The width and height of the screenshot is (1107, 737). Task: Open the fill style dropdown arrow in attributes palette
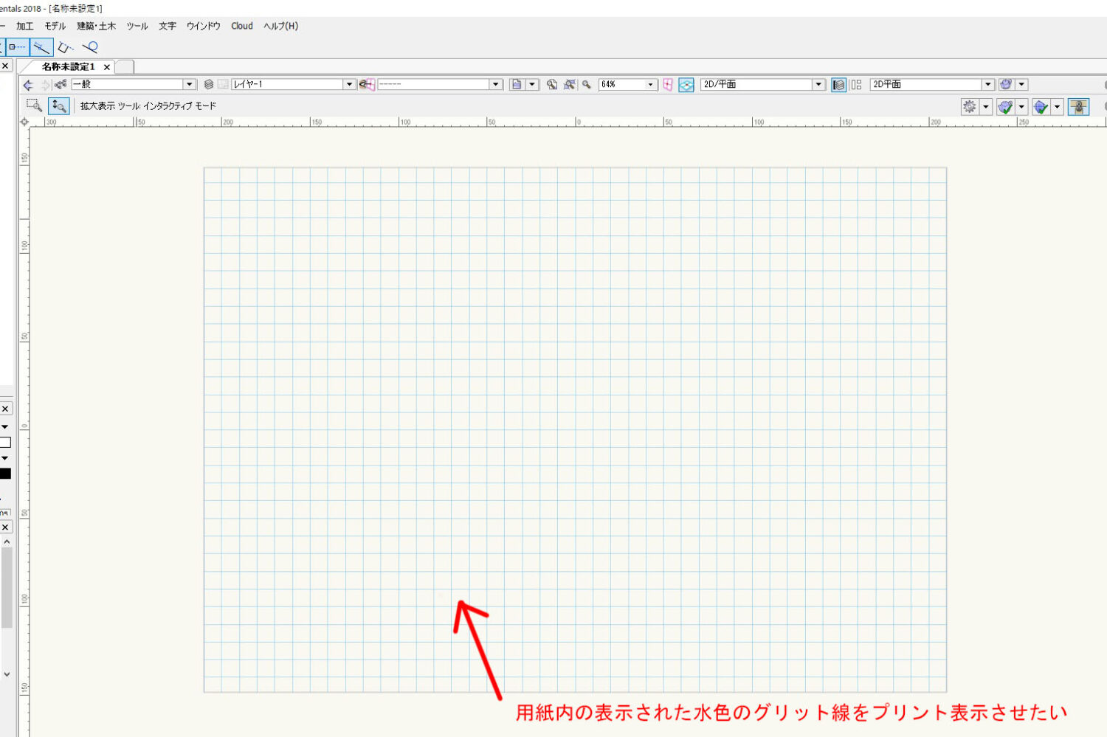4,427
